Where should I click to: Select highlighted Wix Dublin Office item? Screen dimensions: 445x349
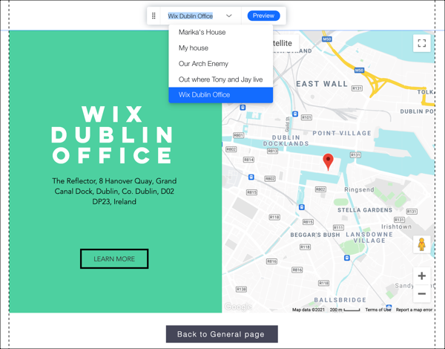click(x=205, y=95)
